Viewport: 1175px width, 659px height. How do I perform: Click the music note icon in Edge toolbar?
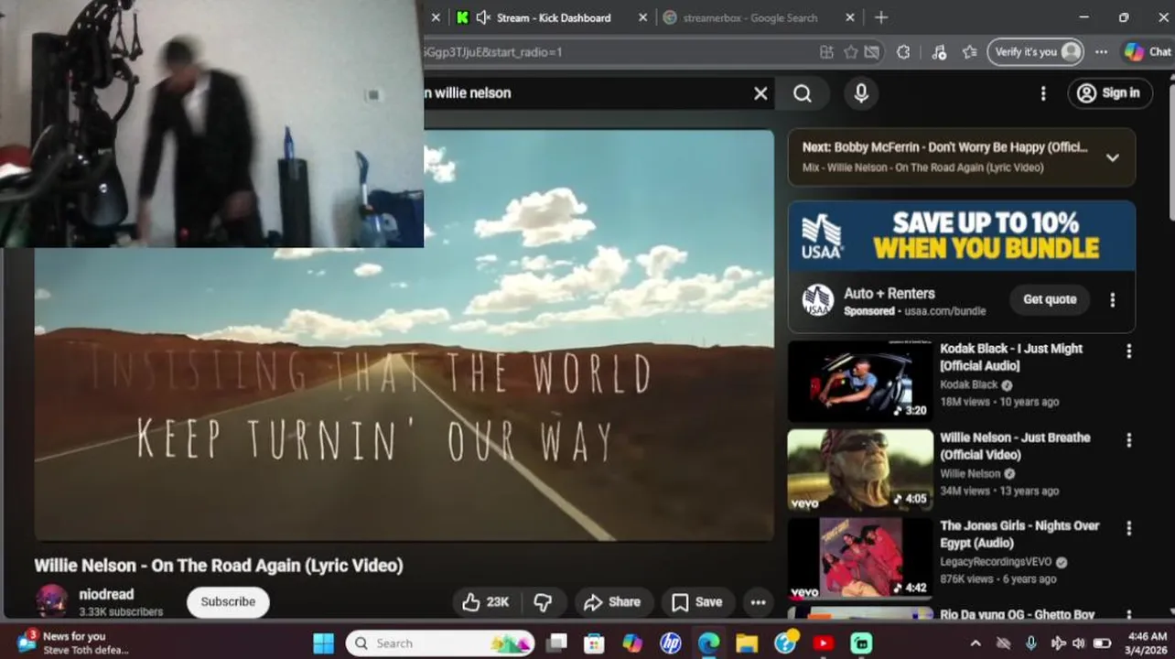tap(939, 52)
